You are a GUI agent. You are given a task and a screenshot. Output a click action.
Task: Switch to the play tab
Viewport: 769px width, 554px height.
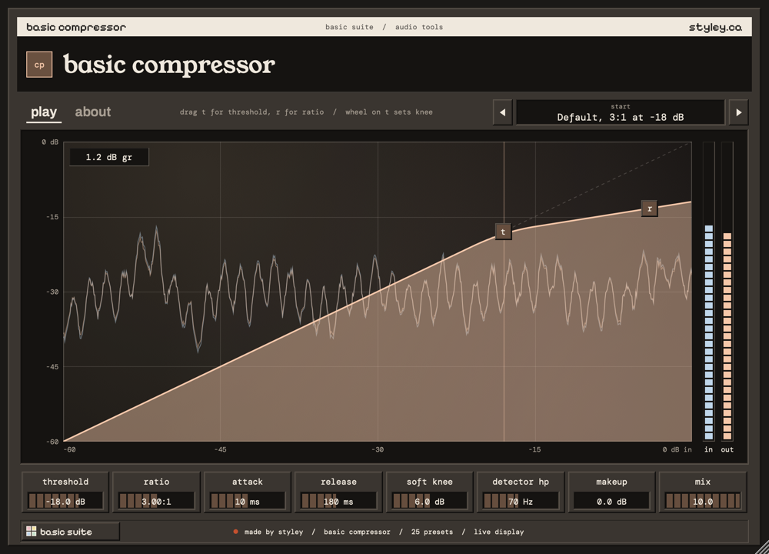point(44,112)
